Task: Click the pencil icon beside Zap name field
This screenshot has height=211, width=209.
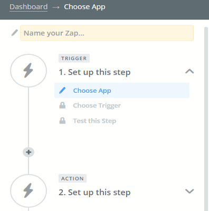Action: click(15, 33)
